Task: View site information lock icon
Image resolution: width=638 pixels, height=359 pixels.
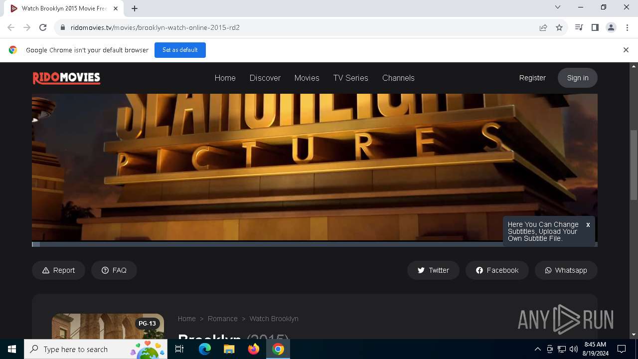Action: (x=62, y=27)
